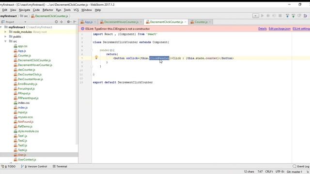Collapse the myfirstreact root folder
Viewport: 310px width, 174px height.
coord(1,27)
